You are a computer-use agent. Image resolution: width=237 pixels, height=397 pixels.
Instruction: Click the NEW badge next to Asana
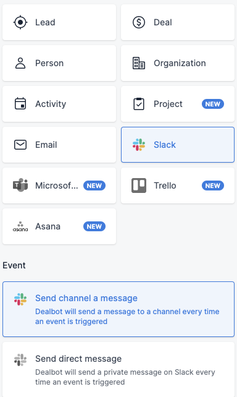click(x=94, y=226)
